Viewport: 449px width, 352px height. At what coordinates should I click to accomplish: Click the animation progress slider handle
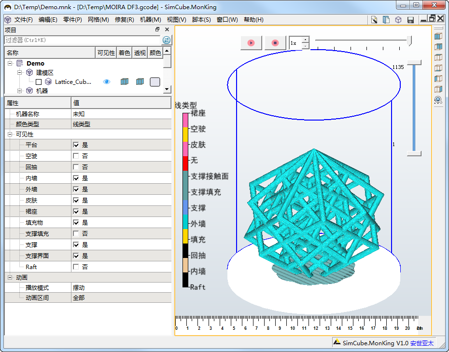click(409, 41)
